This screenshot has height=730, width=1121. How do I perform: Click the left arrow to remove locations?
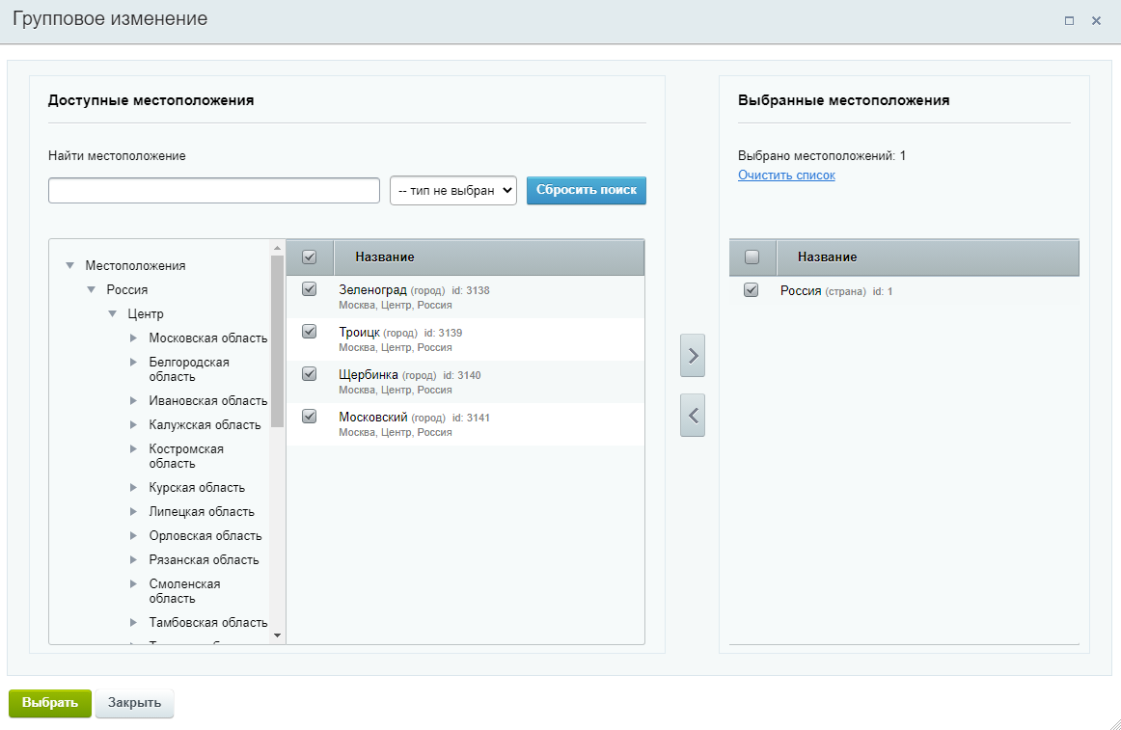693,416
